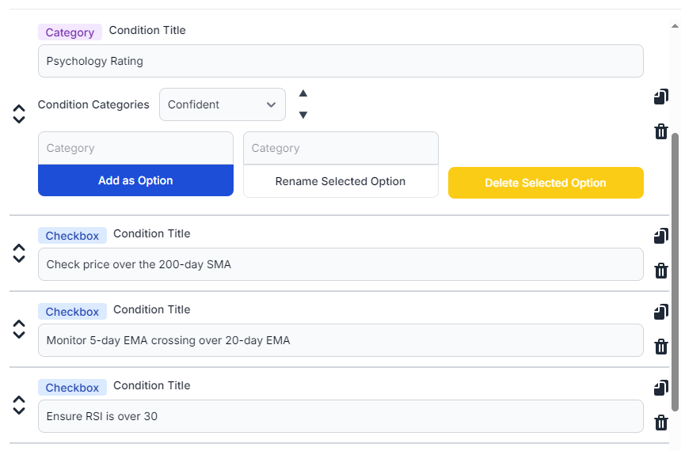
Task: Click the Add as Option button
Action: 135,180
